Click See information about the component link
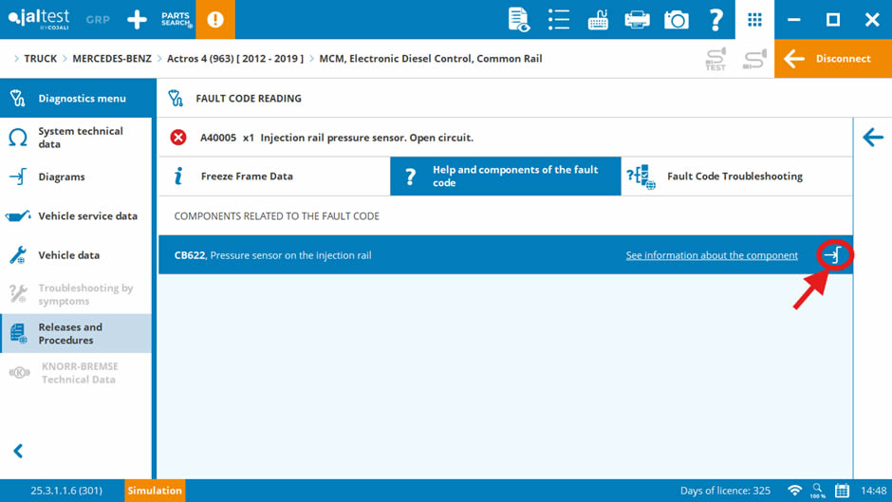 712,255
